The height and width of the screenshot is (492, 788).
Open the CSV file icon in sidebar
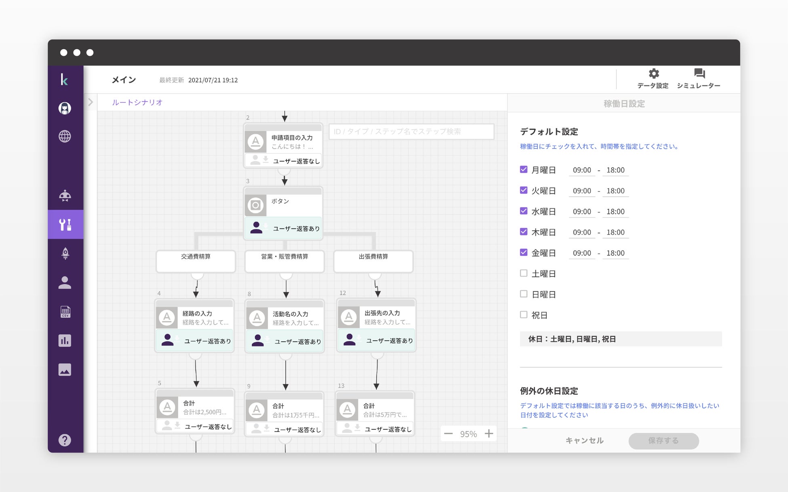tap(65, 312)
